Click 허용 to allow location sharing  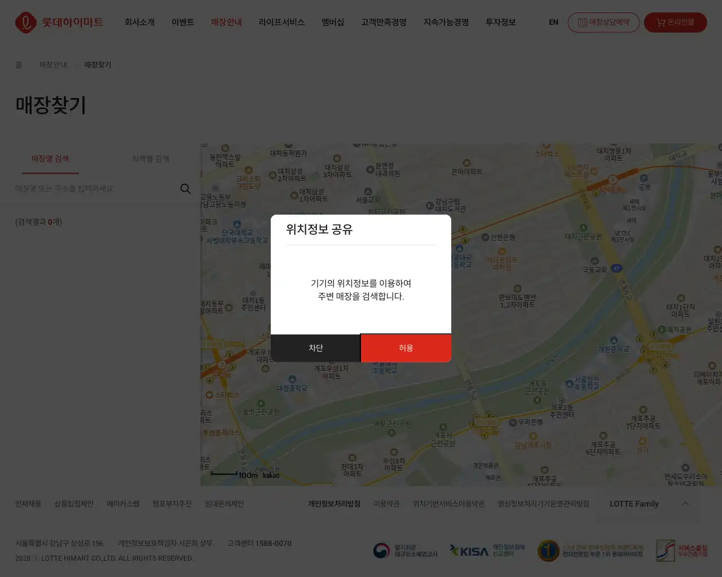pos(406,348)
